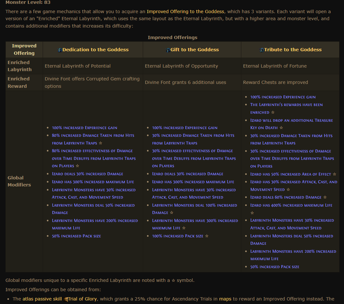Select the Eternal Labyrinth of Potential cell
This screenshot has width=344, height=304.
93,66
